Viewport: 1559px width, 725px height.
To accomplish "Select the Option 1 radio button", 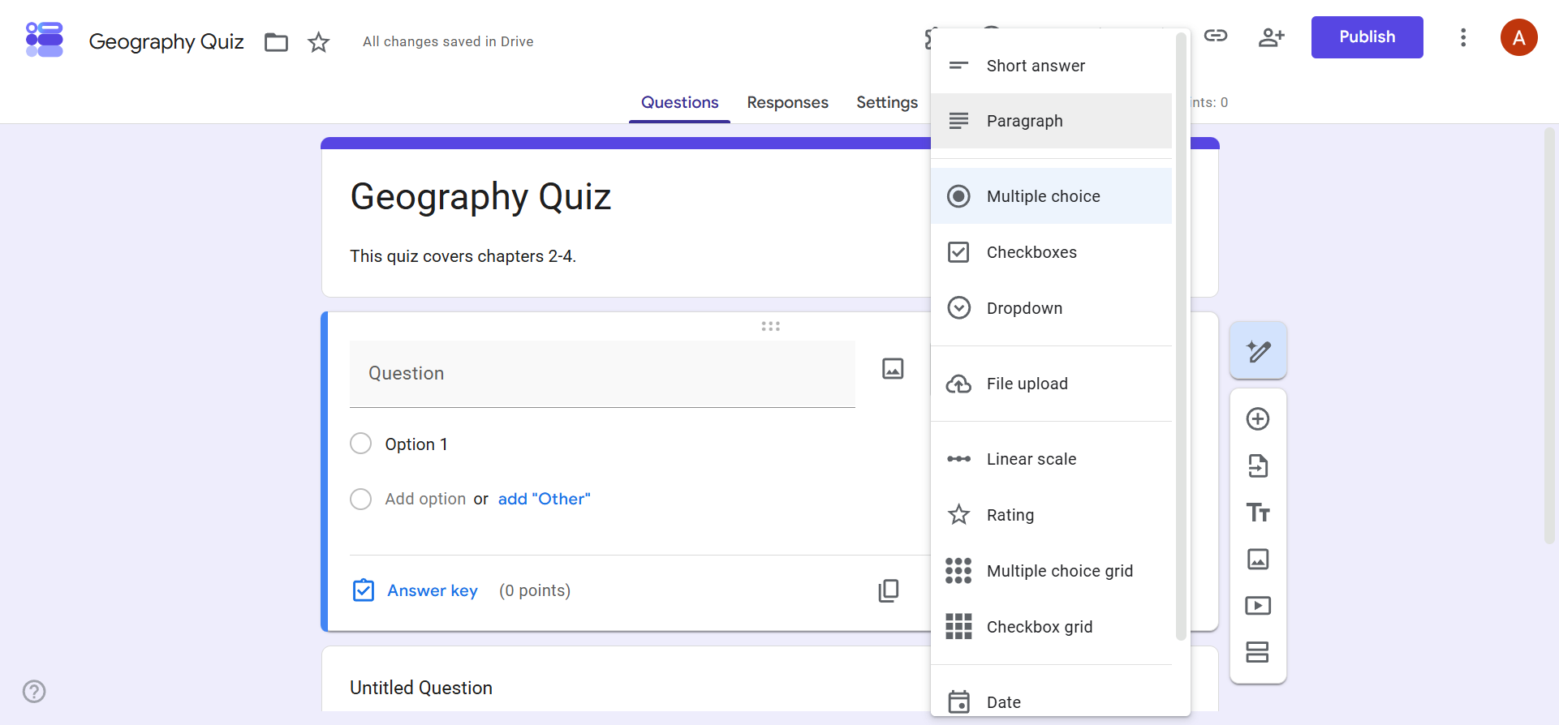I will point(360,444).
